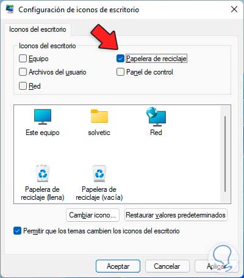Close the desktop icon settings dialog
This screenshot has height=278, width=244.
click(234, 9)
